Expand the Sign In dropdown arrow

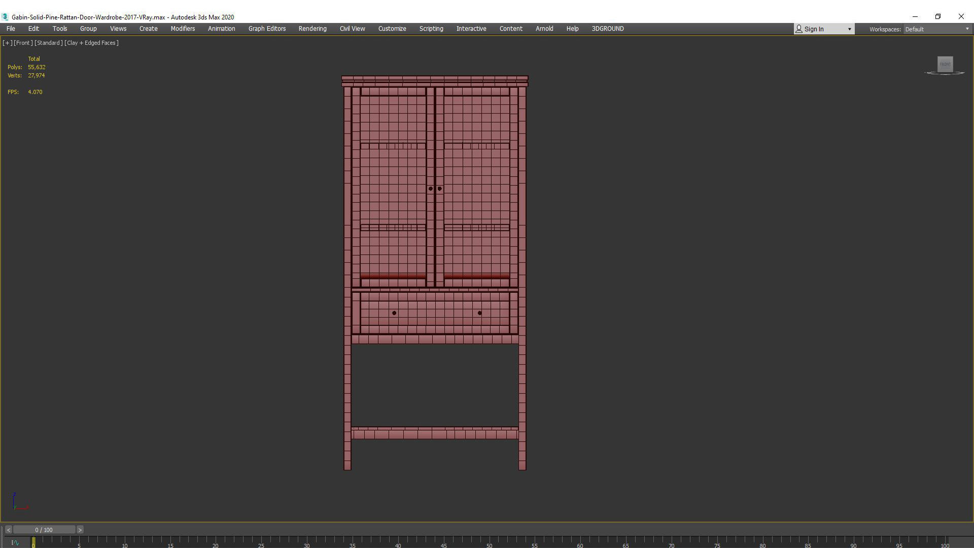coord(849,29)
